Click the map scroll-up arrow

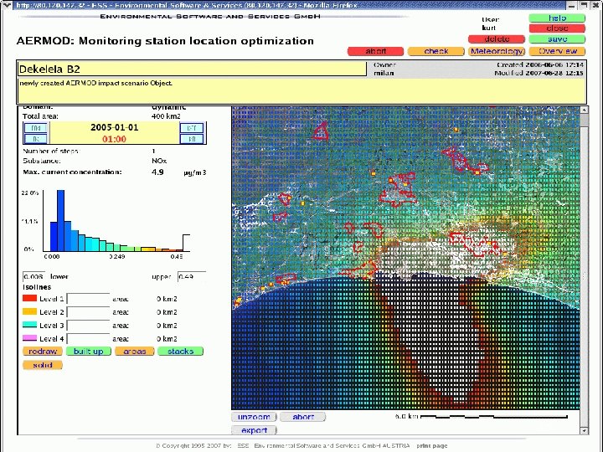[x=584, y=110]
